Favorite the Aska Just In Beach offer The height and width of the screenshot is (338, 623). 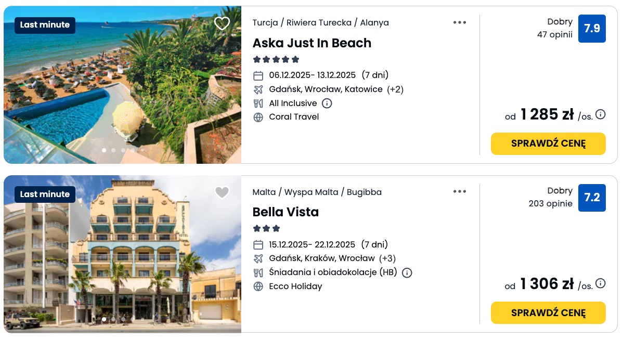click(222, 23)
